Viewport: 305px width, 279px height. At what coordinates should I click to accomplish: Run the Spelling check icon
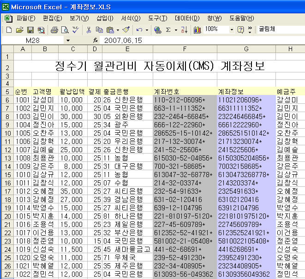(x=76, y=30)
